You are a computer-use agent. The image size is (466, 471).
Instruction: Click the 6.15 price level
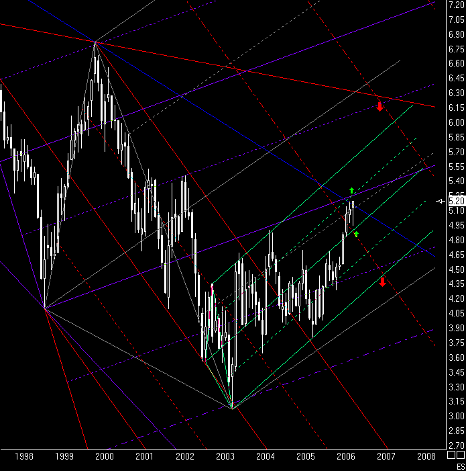point(457,108)
